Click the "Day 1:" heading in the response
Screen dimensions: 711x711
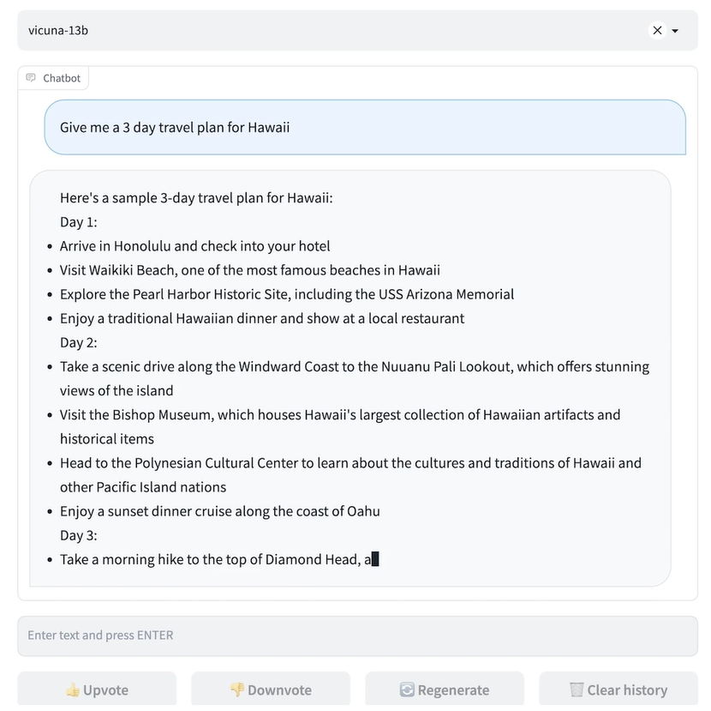click(x=79, y=222)
